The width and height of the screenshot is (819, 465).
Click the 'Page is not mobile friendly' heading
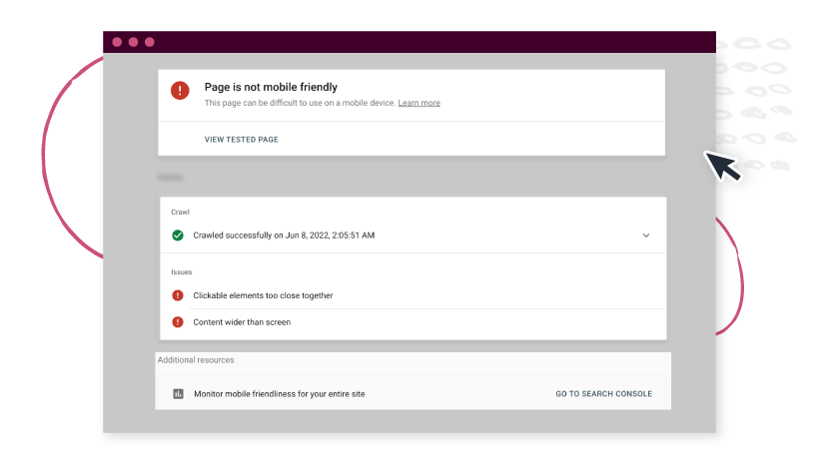tap(271, 87)
